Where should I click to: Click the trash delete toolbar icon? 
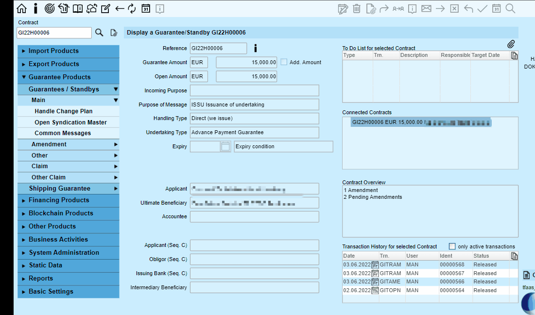[357, 9]
